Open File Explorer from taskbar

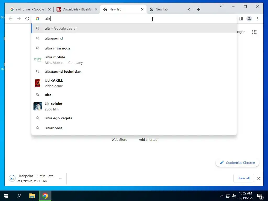click(32, 196)
